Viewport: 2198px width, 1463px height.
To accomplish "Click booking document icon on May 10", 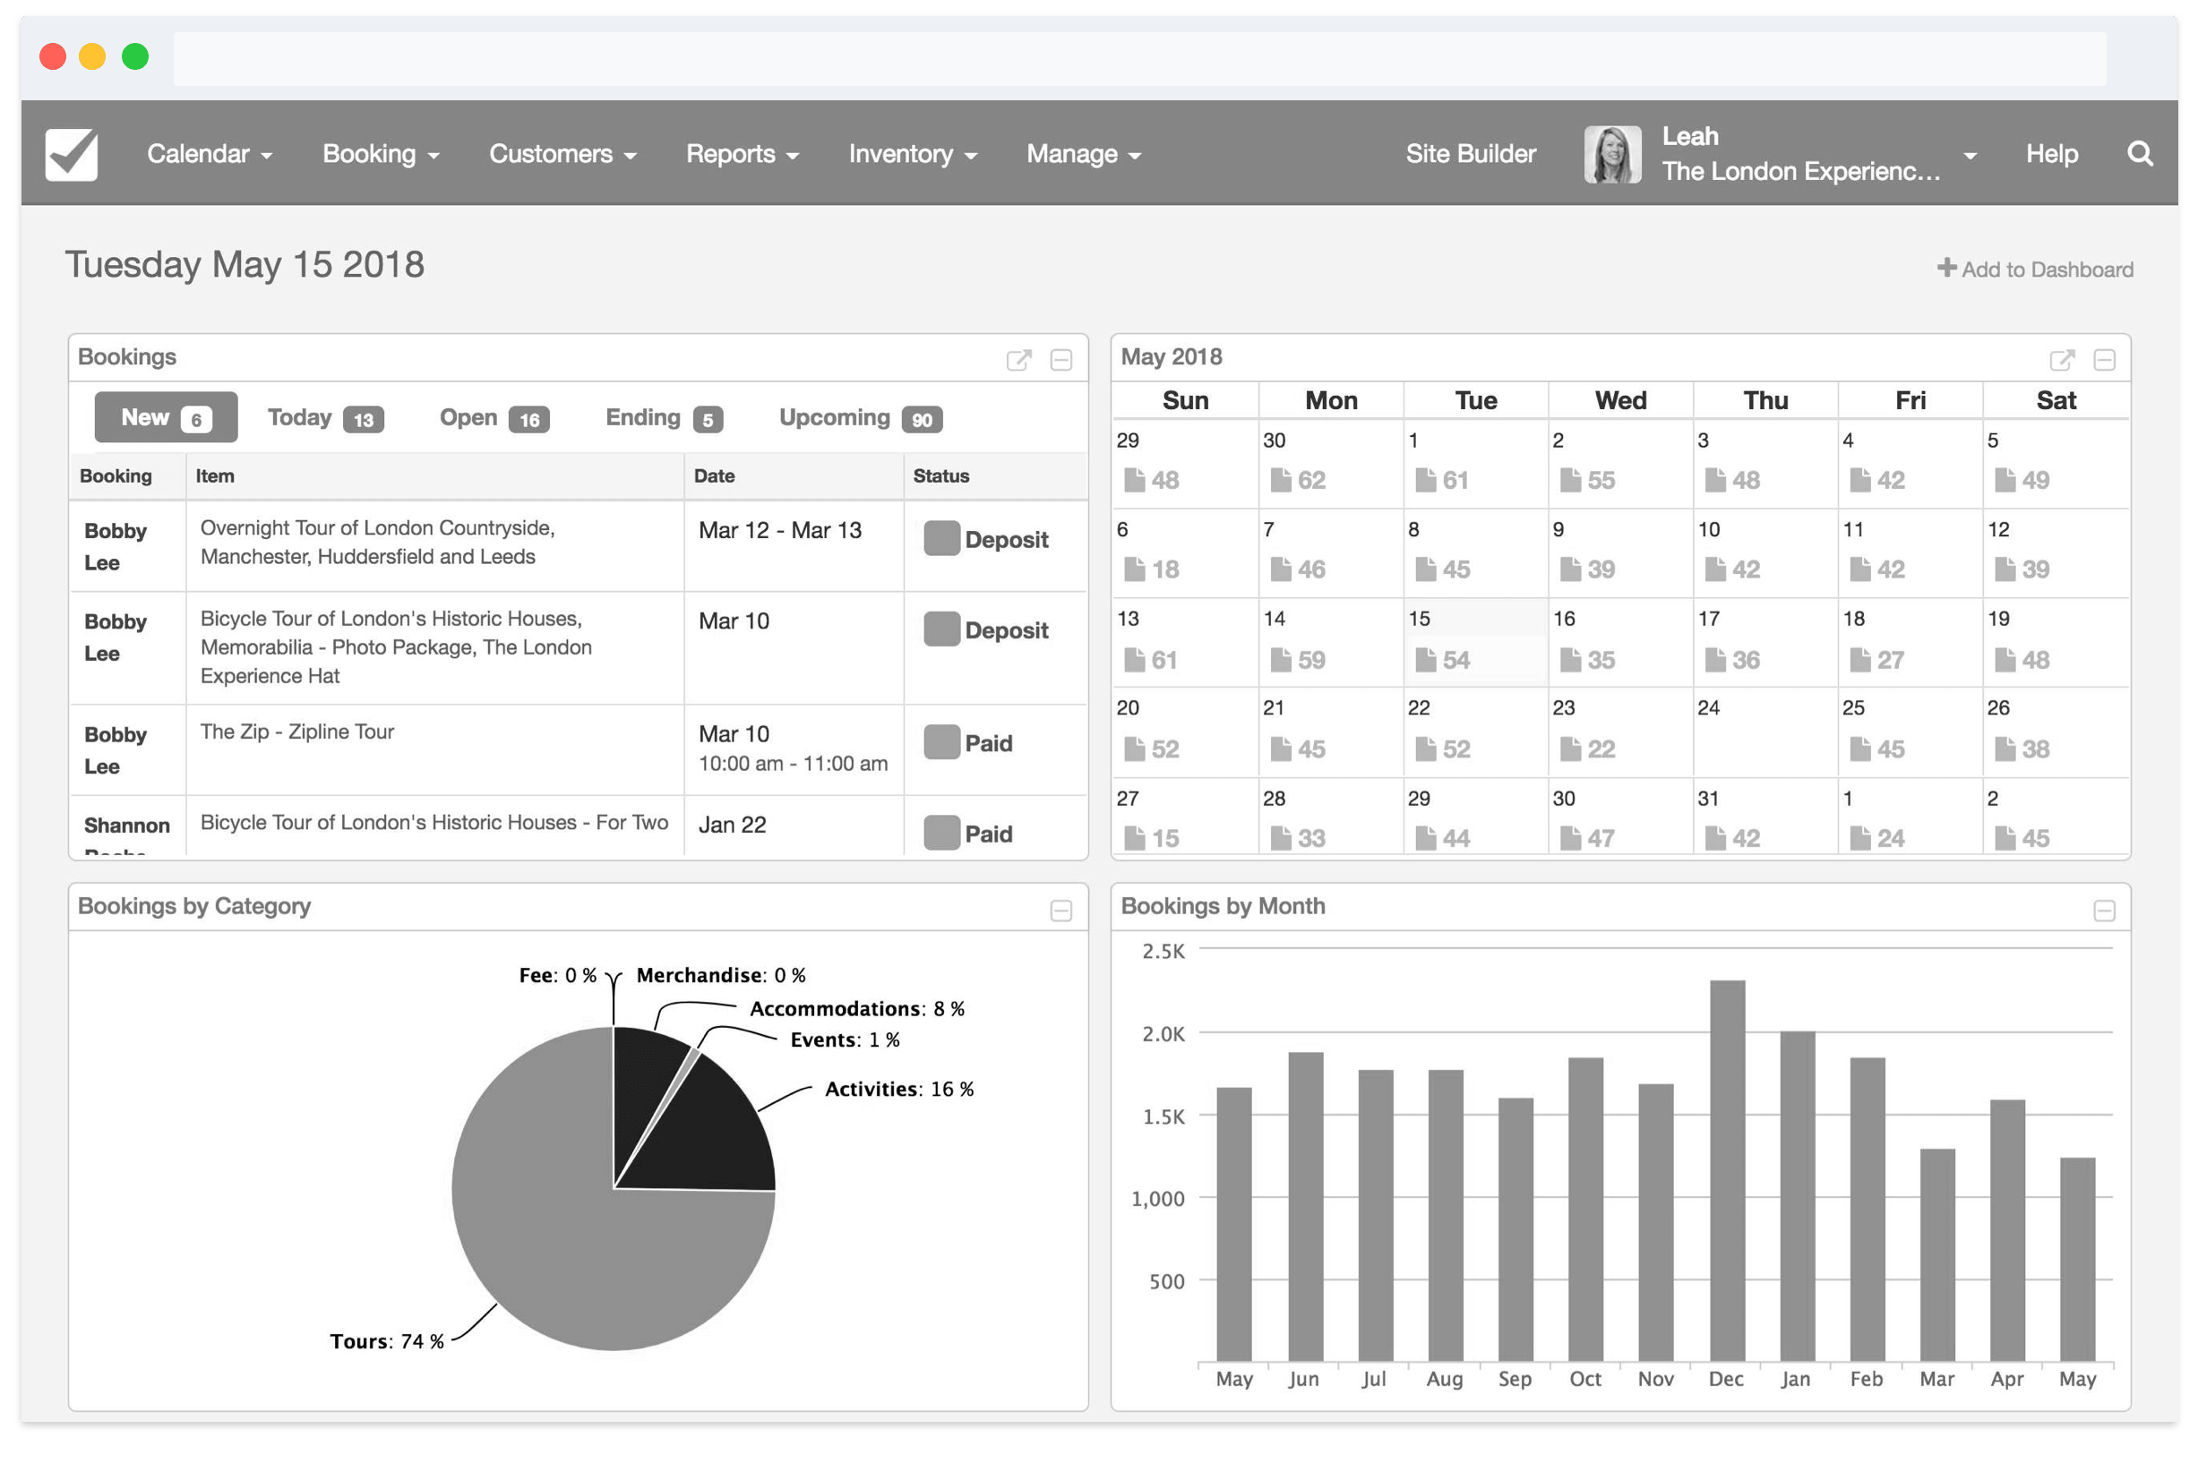I will (1714, 569).
